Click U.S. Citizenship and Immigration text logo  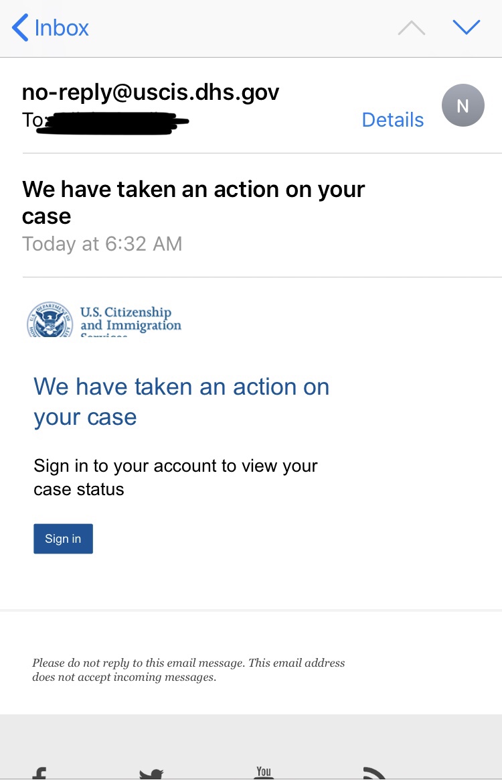click(131, 321)
